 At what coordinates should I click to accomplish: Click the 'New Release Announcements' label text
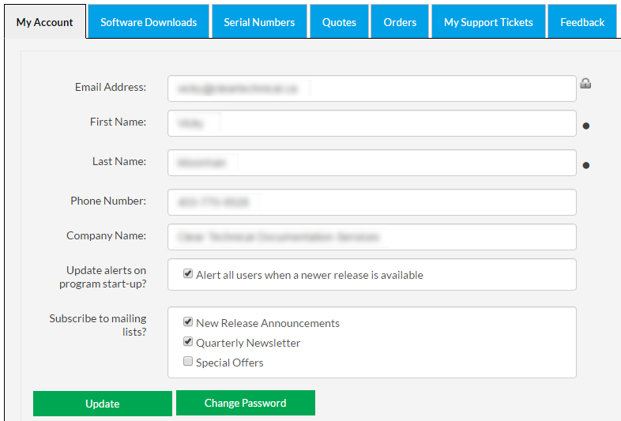pos(268,323)
